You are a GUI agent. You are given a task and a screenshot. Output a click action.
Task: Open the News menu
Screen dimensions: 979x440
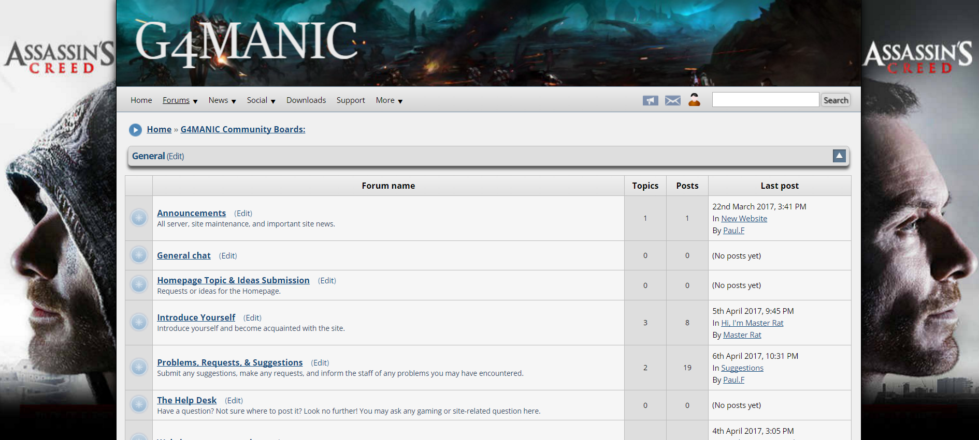[x=218, y=100]
